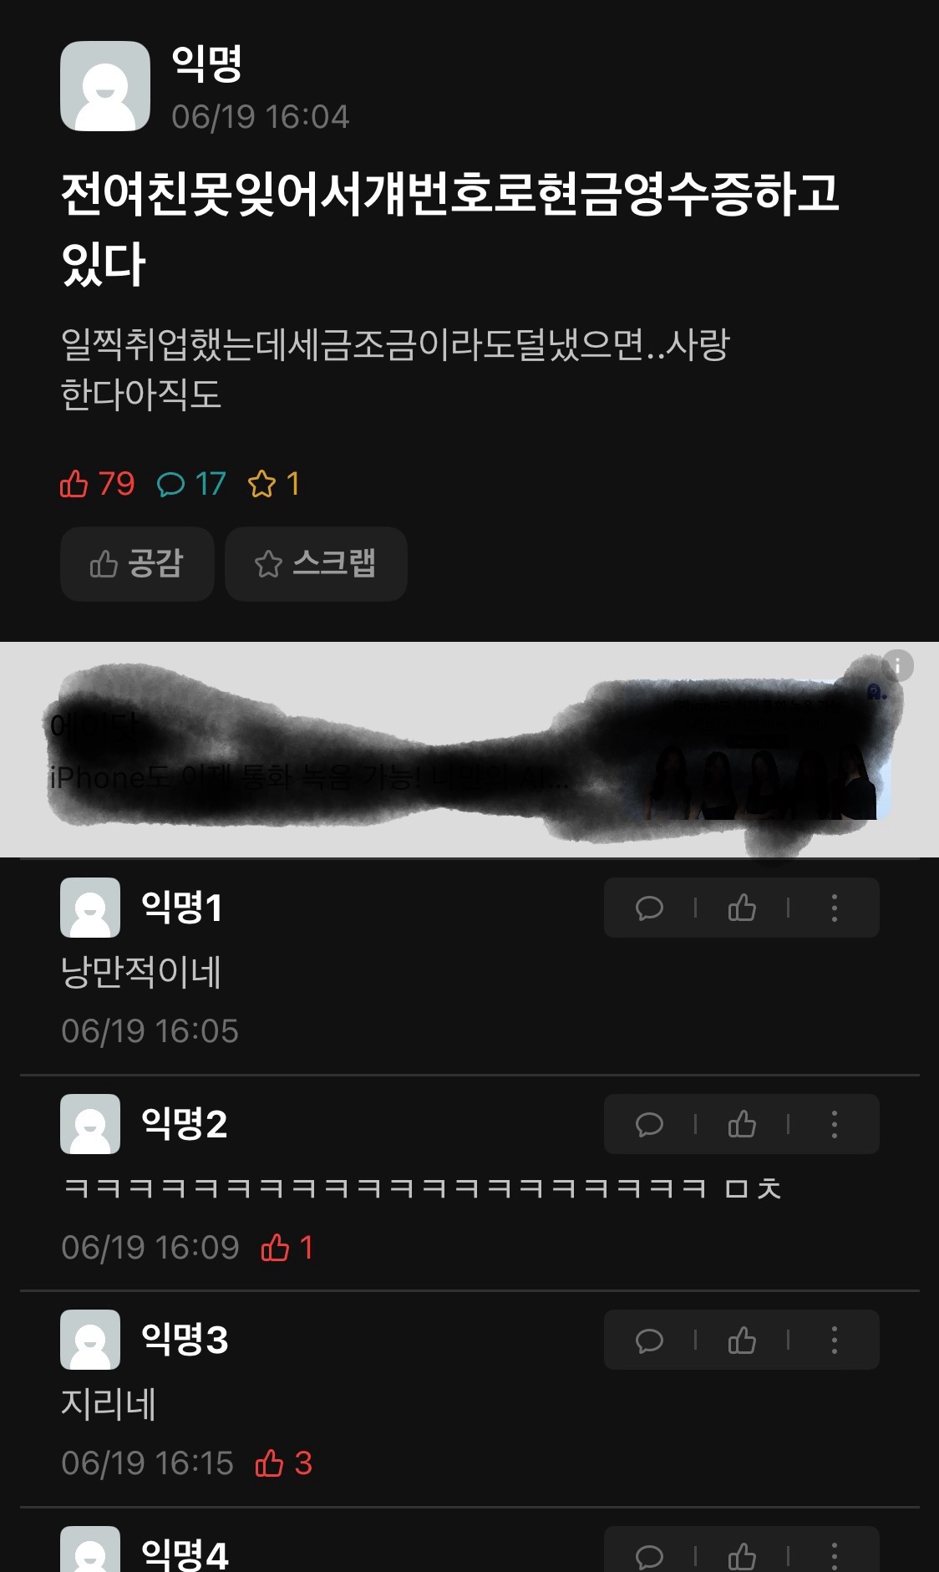The height and width of the screenshot is (1572, 939).
Task: Open the three-dot menu for 익명2's comment
Action: pyautogui.click(x=834, y=1124)
